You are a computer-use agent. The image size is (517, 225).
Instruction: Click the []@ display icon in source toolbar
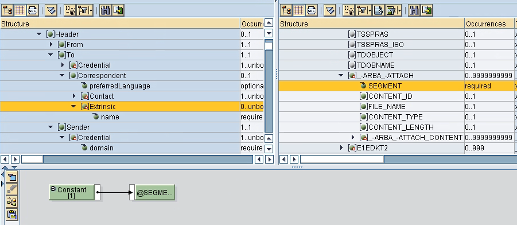tap(69, 10)
